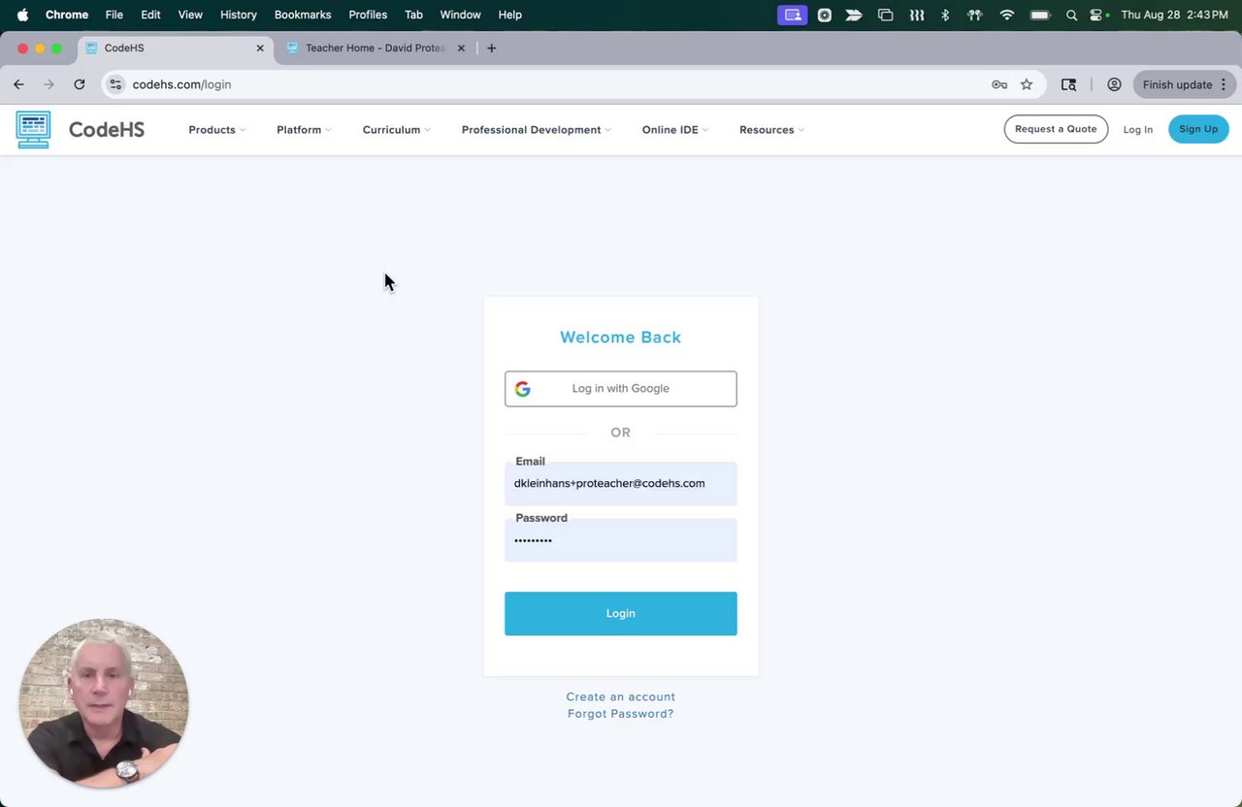The image size is (1242, 807).
Task: Close the CodeHS tab
Action: 260,48
